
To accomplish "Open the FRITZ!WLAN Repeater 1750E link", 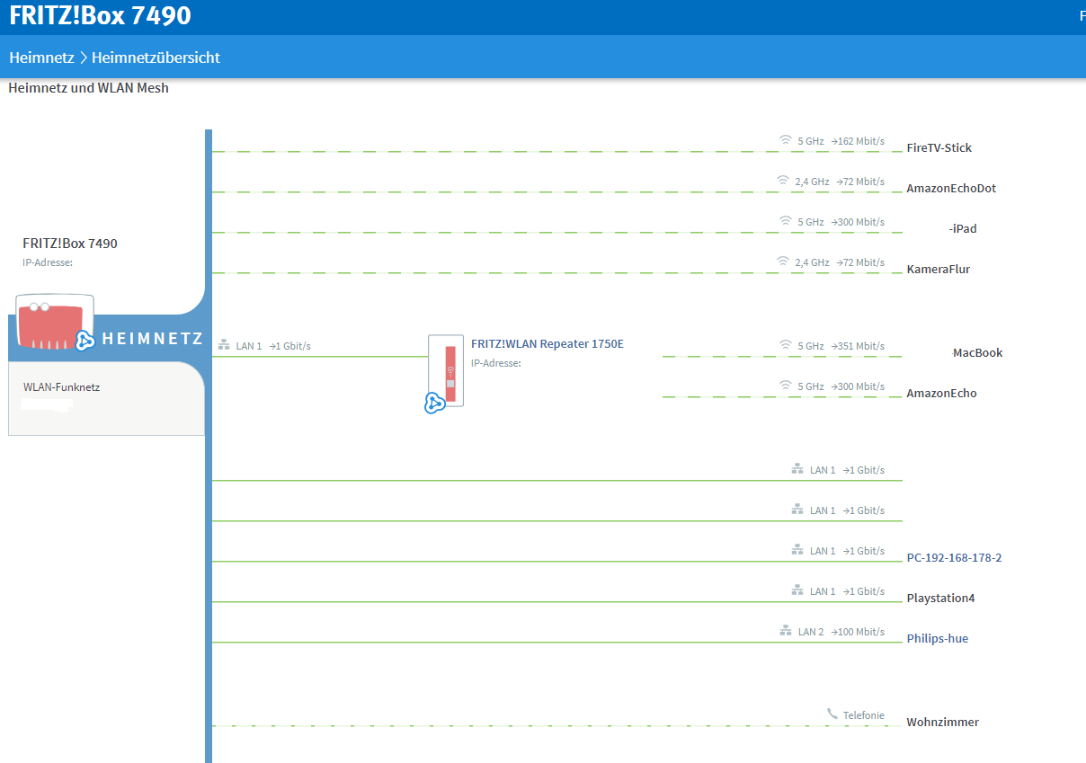I will point(547,344).
